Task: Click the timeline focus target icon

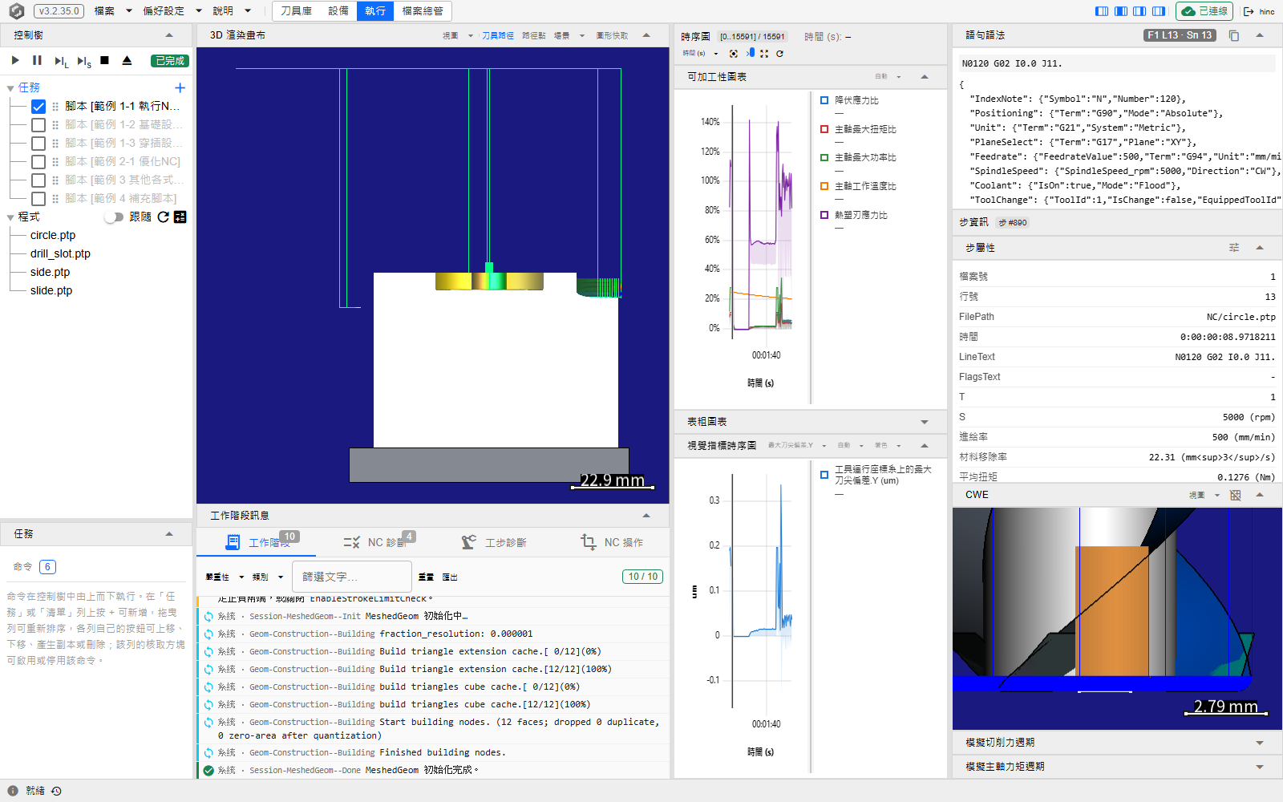Action: [733, 54]
